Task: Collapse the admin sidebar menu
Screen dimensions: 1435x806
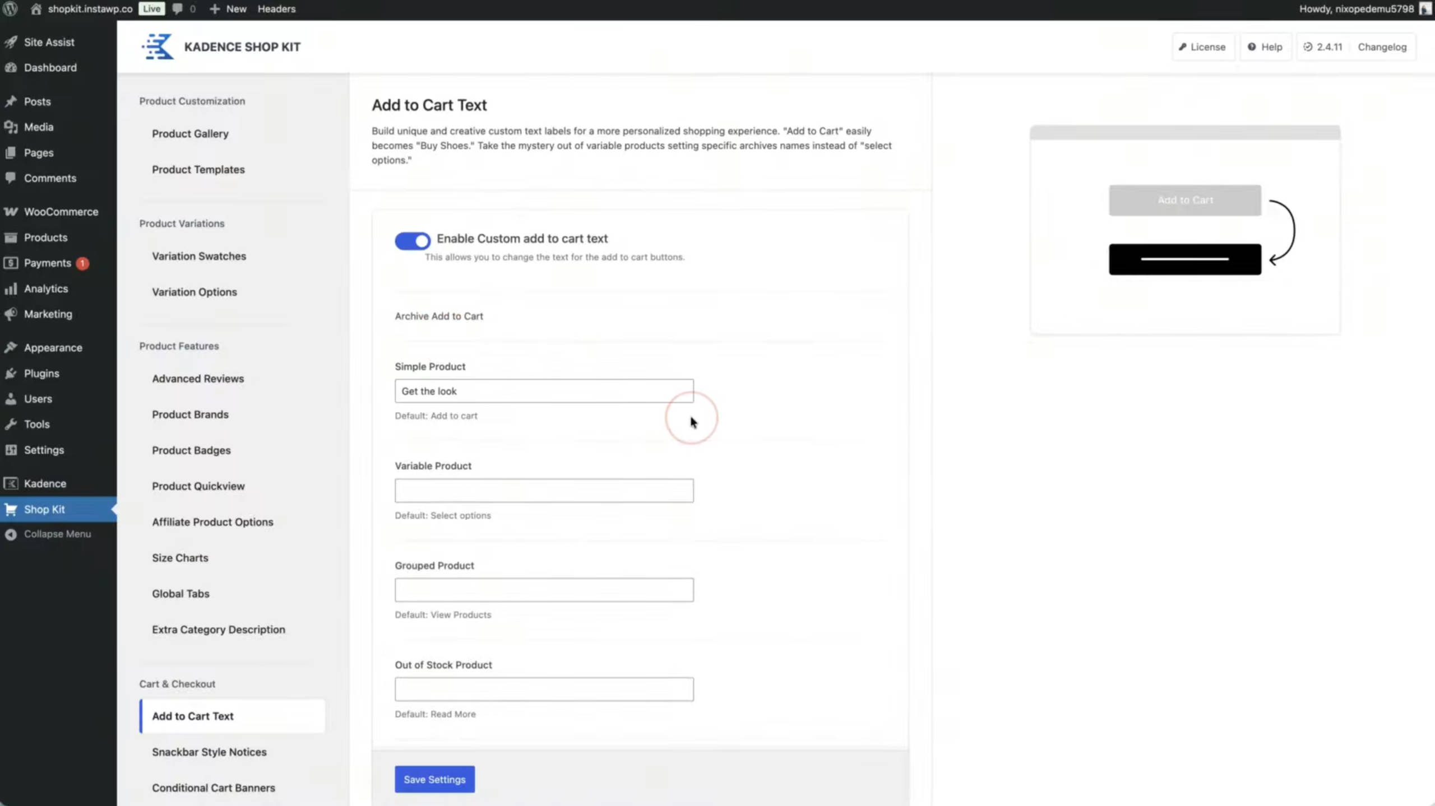Action: [x=57, y=533]
